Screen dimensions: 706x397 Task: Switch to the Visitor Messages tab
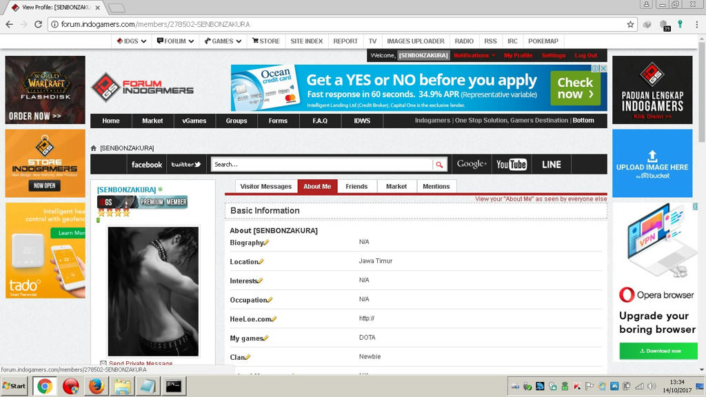tap(265, 186)
